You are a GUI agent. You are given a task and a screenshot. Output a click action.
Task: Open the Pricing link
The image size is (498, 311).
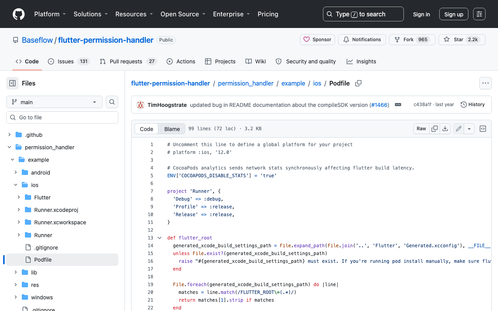pos(268,14)
